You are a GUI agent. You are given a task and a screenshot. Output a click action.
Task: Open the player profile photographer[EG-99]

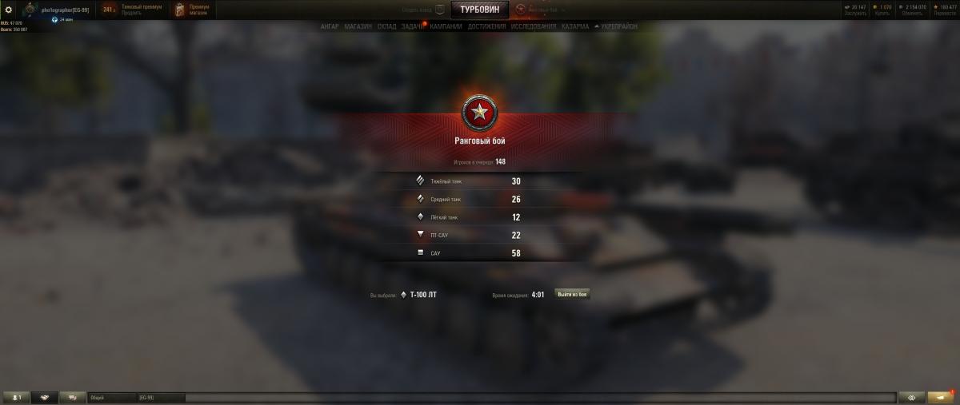(x=66, y=10)
